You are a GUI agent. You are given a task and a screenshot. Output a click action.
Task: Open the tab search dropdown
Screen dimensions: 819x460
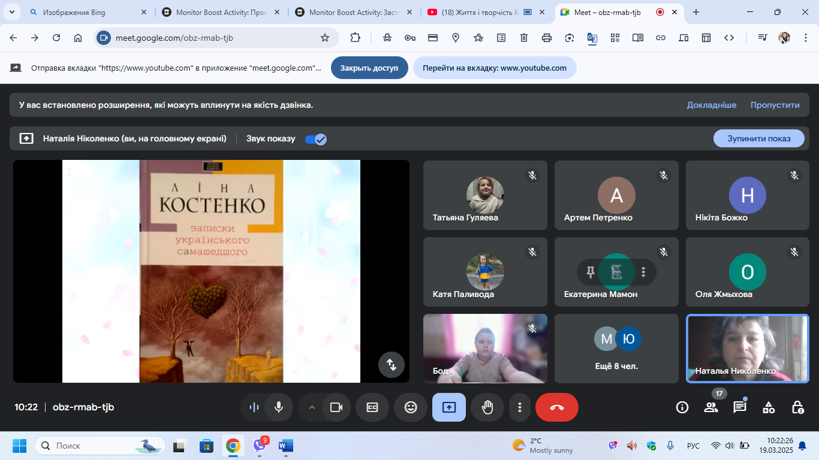(x=11, y=12)
